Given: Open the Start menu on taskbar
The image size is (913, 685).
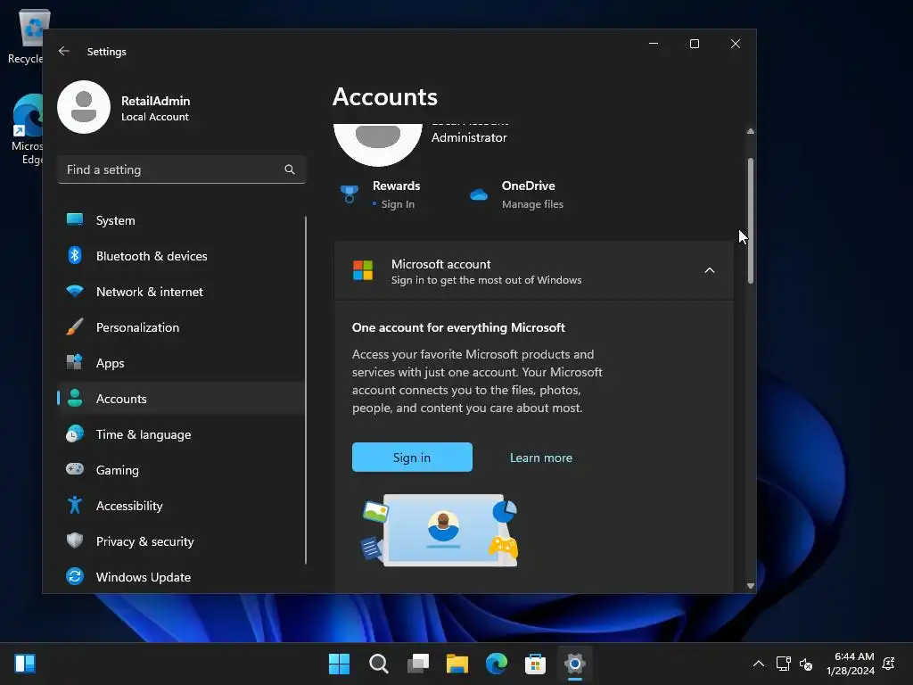Looking at the screenshot, I should tap(339, 664).
